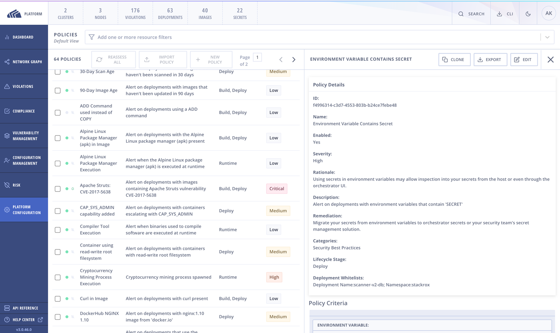
Task: Download the CLI tool
Action: coord(504,13)
